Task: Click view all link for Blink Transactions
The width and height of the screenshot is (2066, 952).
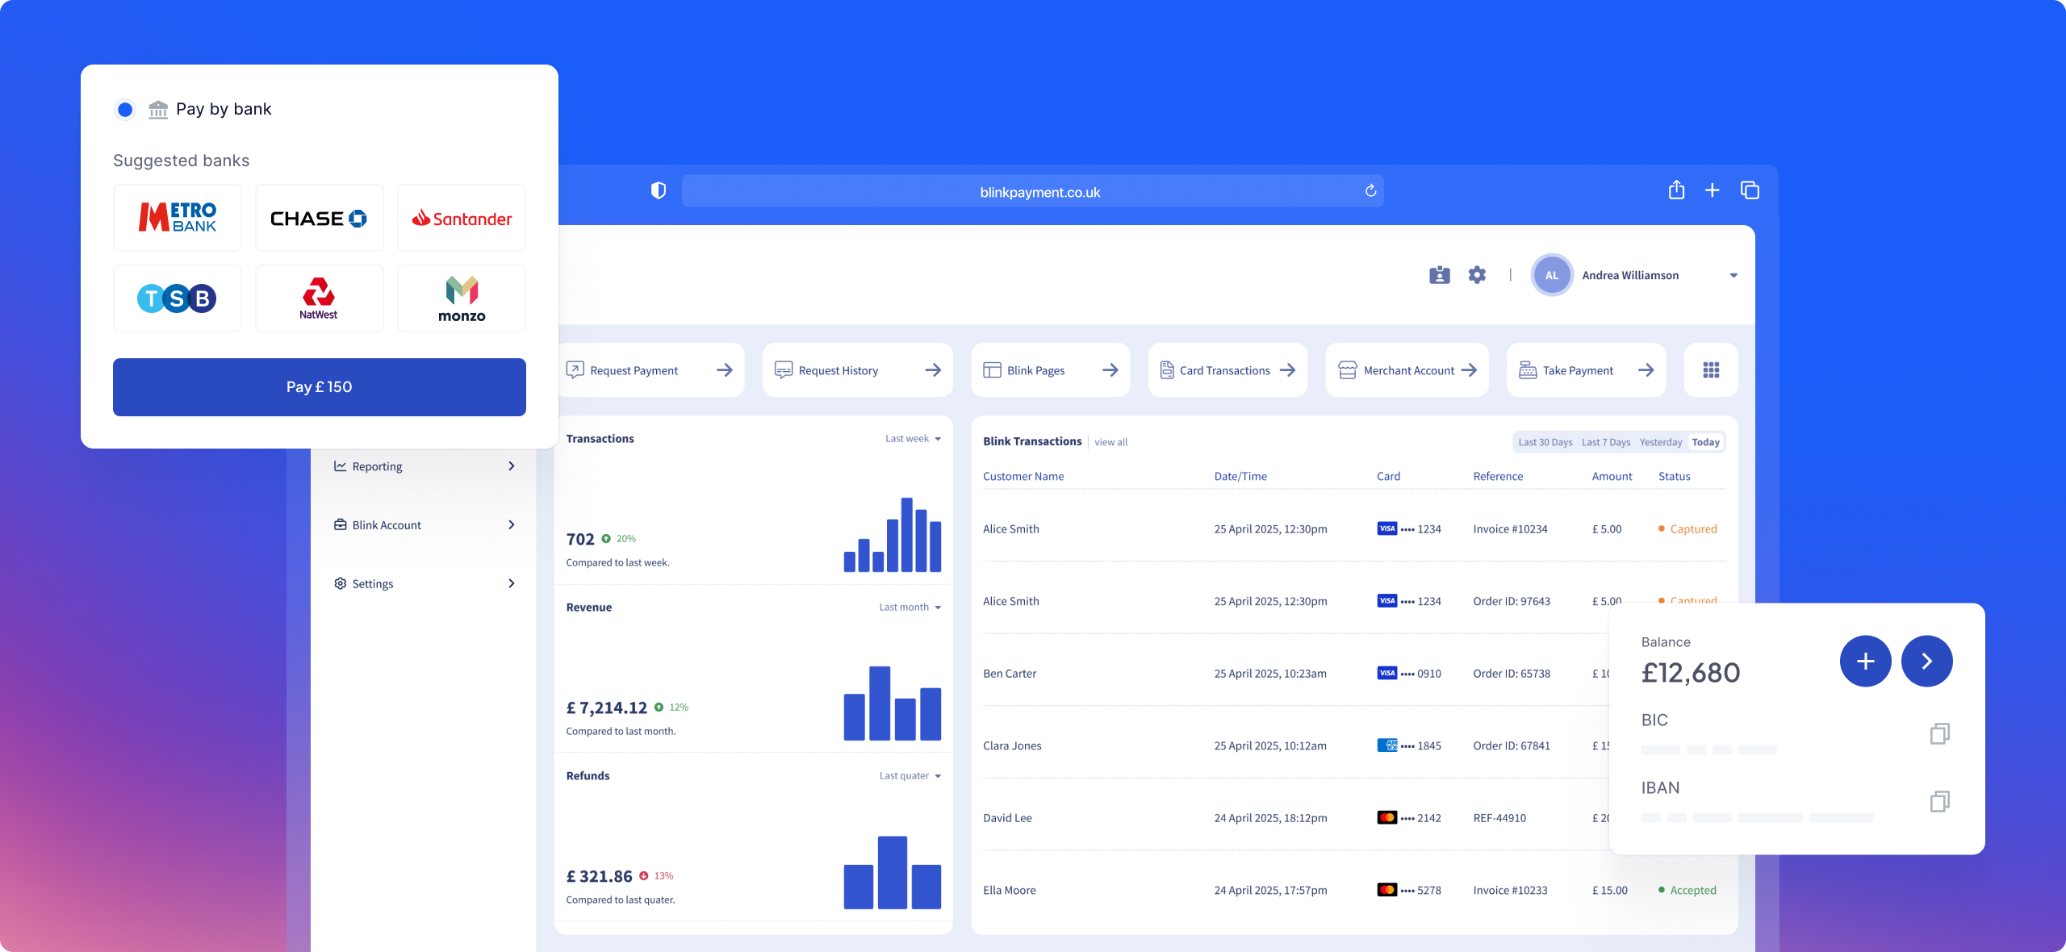Action: [x=1110, y=442]
